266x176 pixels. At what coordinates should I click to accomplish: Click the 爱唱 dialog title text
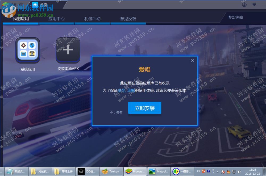[x=144, y=69]
